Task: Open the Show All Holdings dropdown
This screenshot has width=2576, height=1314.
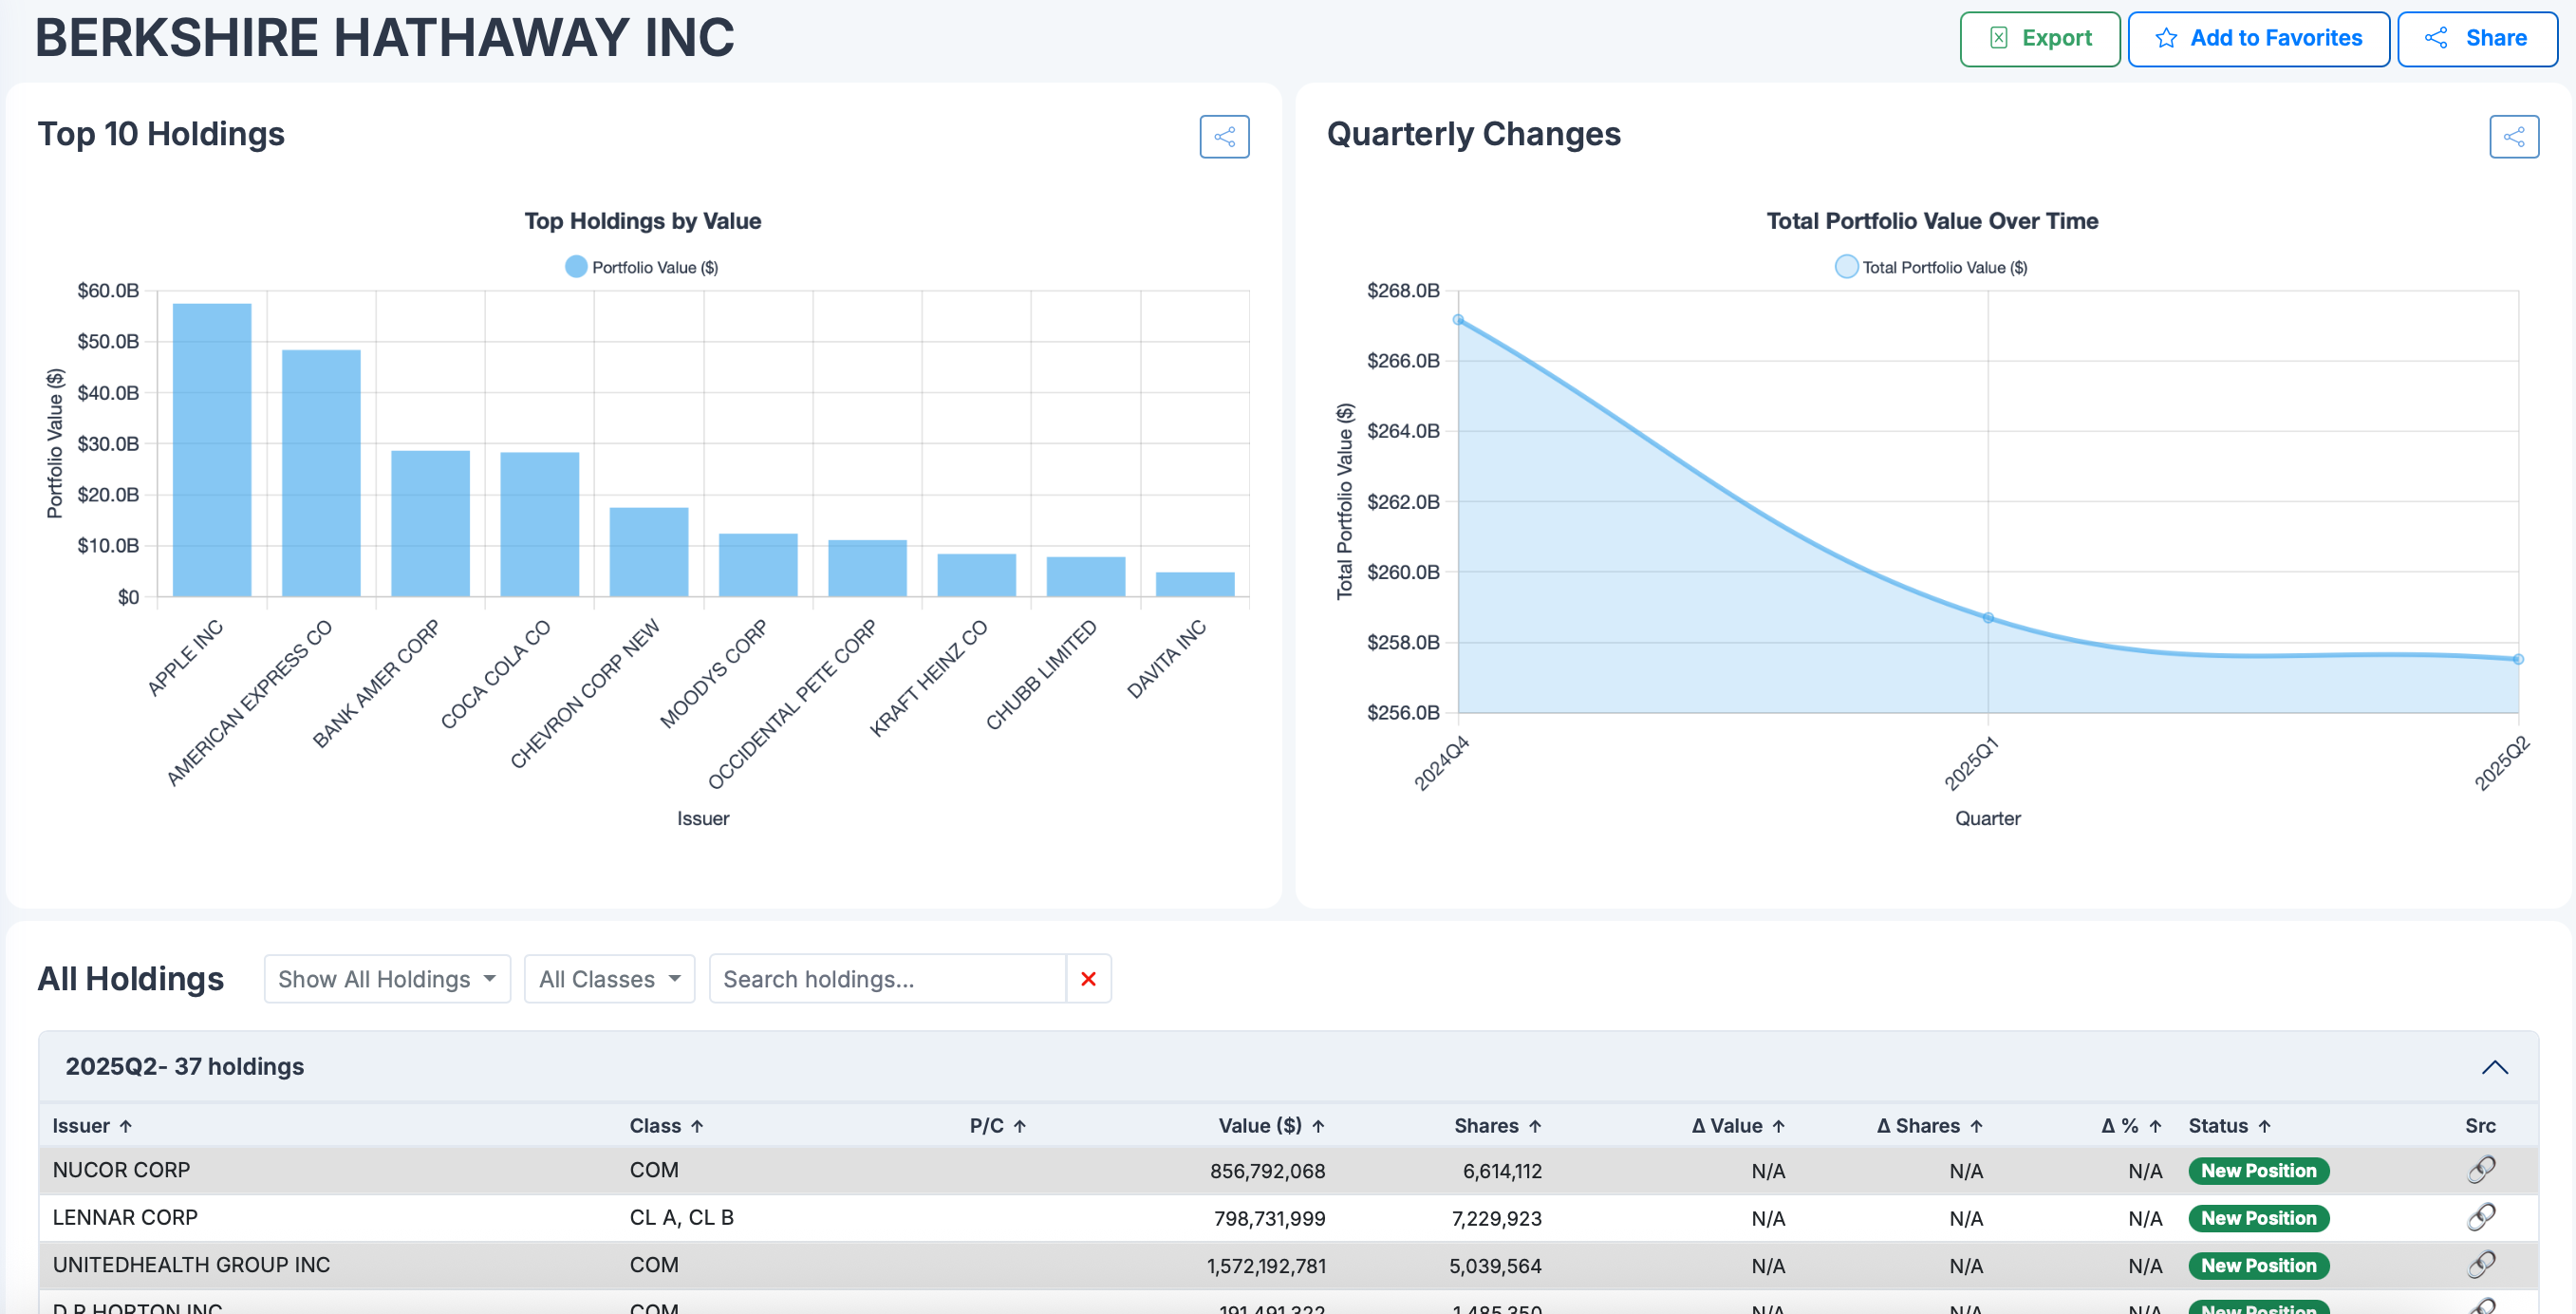Action: pyautogui.click(x=386, y=979)
